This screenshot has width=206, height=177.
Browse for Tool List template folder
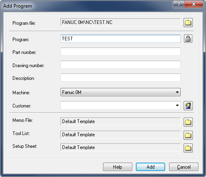[x=188, y=135]
